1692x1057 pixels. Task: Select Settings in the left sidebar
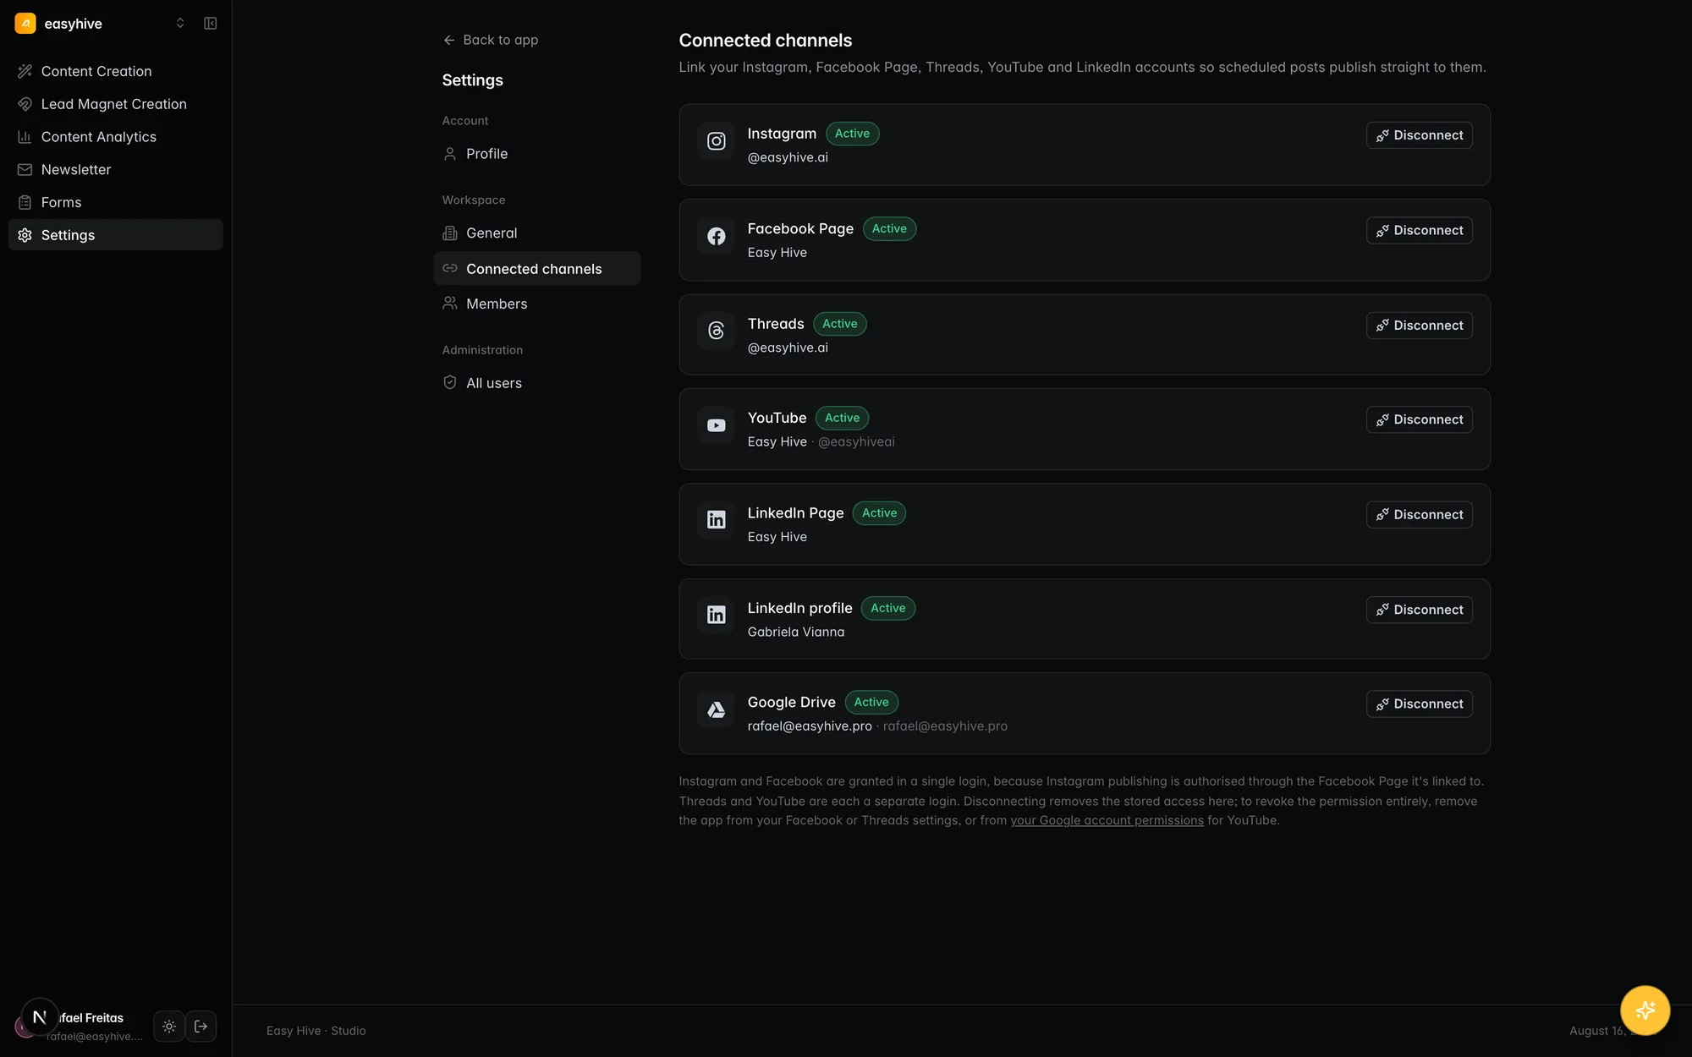pyautogui.click(x=116, y=235)
